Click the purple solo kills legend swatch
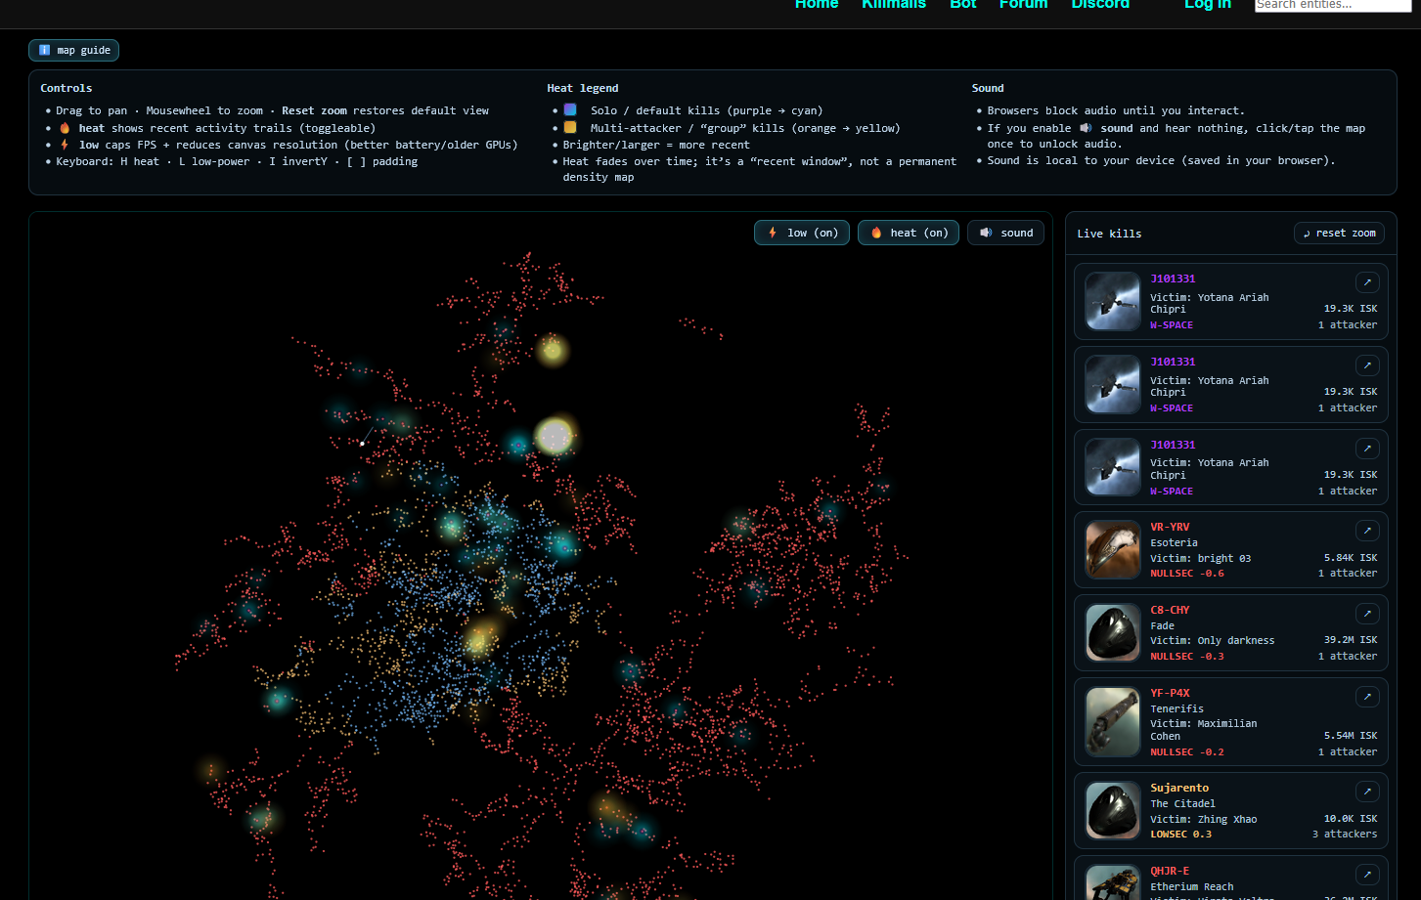This screenshot has width=1421, height=900. click(x=570, y=110)
